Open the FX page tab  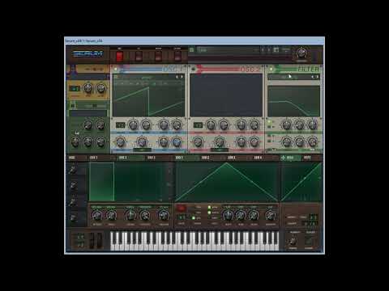tap(139, 56)
